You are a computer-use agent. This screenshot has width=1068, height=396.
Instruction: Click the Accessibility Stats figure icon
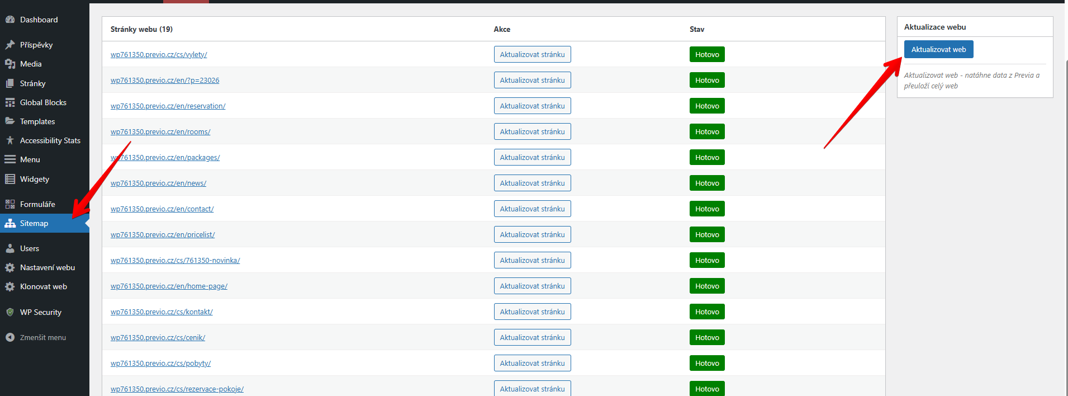10,140
